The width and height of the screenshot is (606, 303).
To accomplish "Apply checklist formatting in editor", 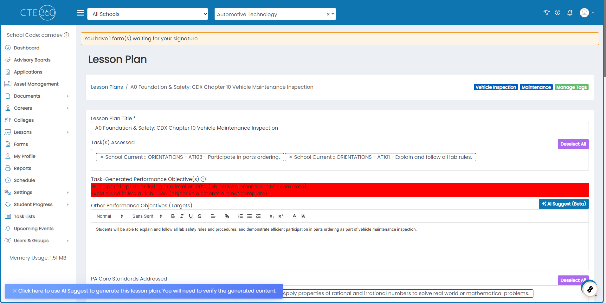I will (258, 216).
